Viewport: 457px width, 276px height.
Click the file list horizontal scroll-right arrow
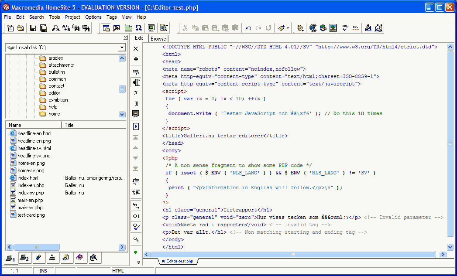[x=122, y=247]
